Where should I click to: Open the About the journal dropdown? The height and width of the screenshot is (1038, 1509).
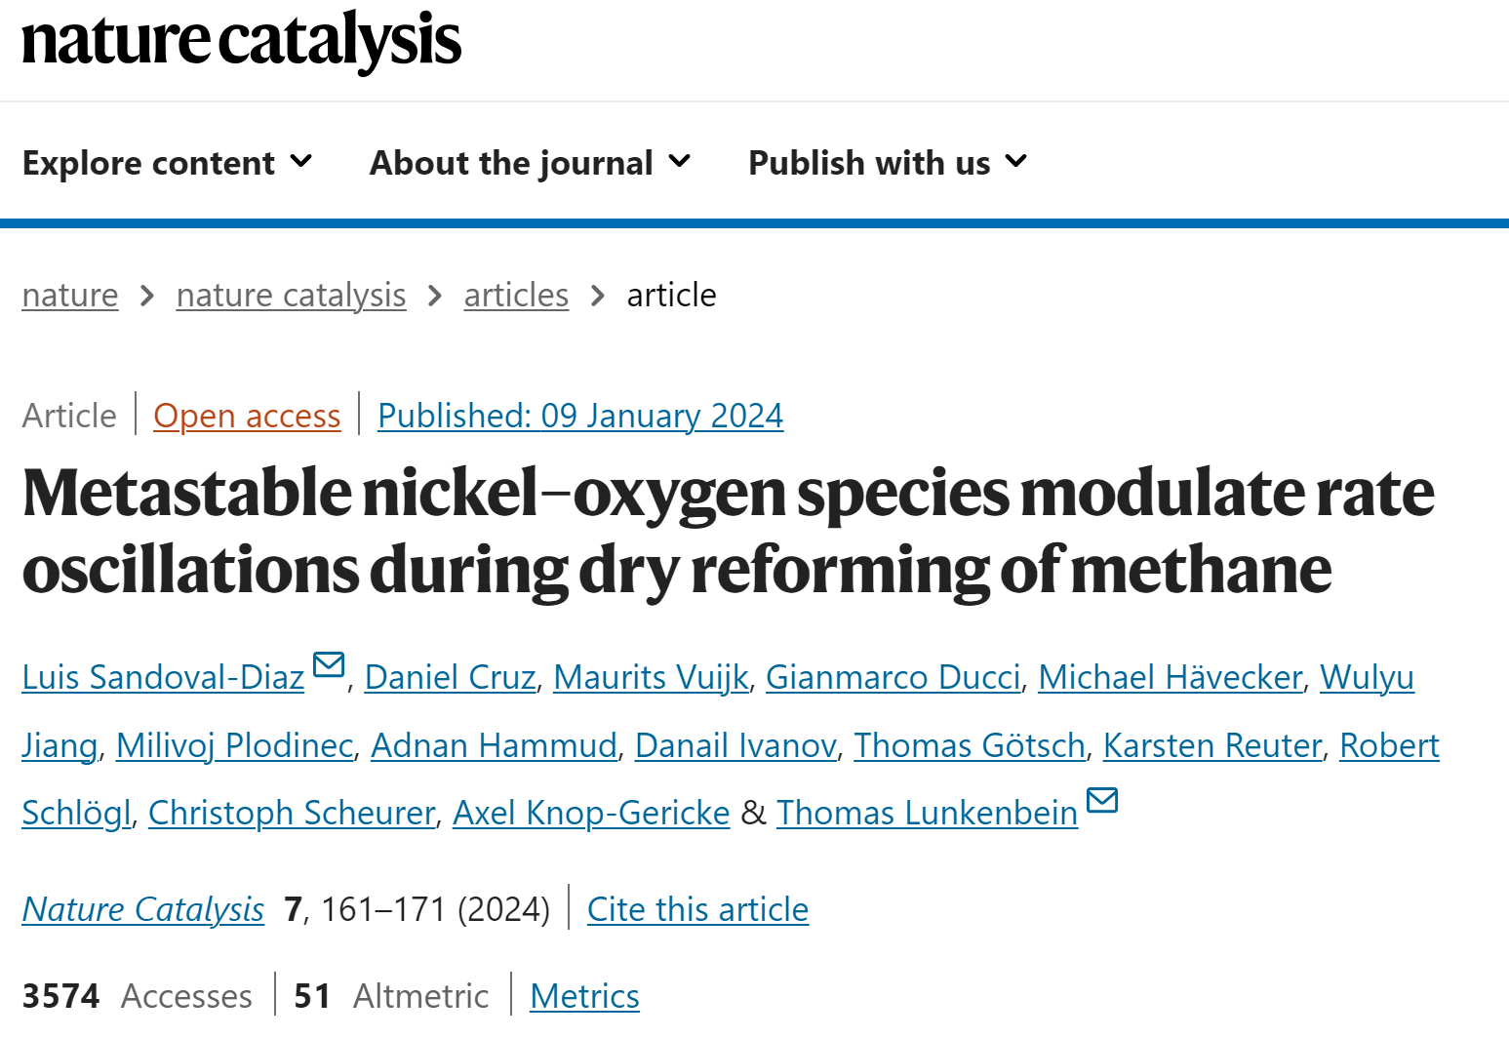[x=530, y=163]
